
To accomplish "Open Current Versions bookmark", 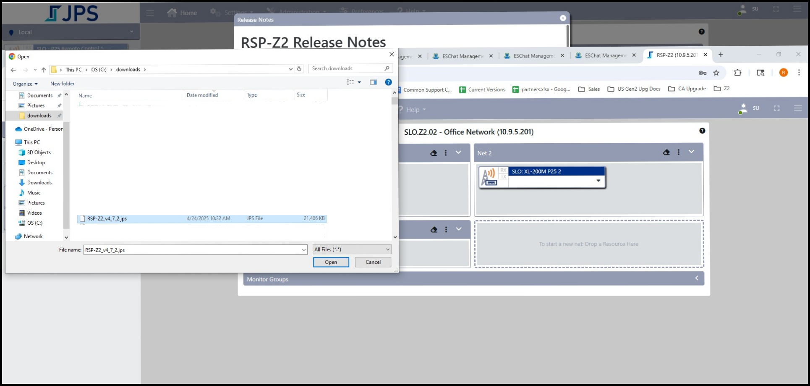I will (482, 89).
